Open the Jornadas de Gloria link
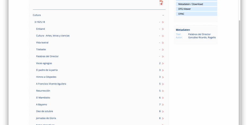This screenshot has width=249, height=125. click(x=46, y=118)
